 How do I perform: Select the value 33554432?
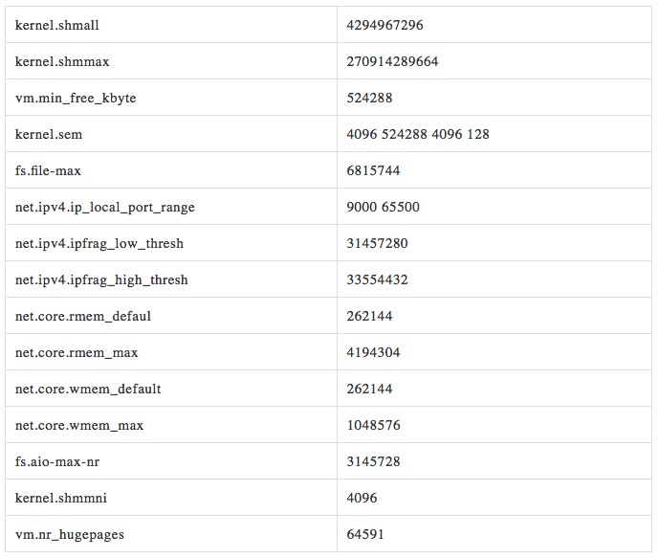tap(377, 279)
